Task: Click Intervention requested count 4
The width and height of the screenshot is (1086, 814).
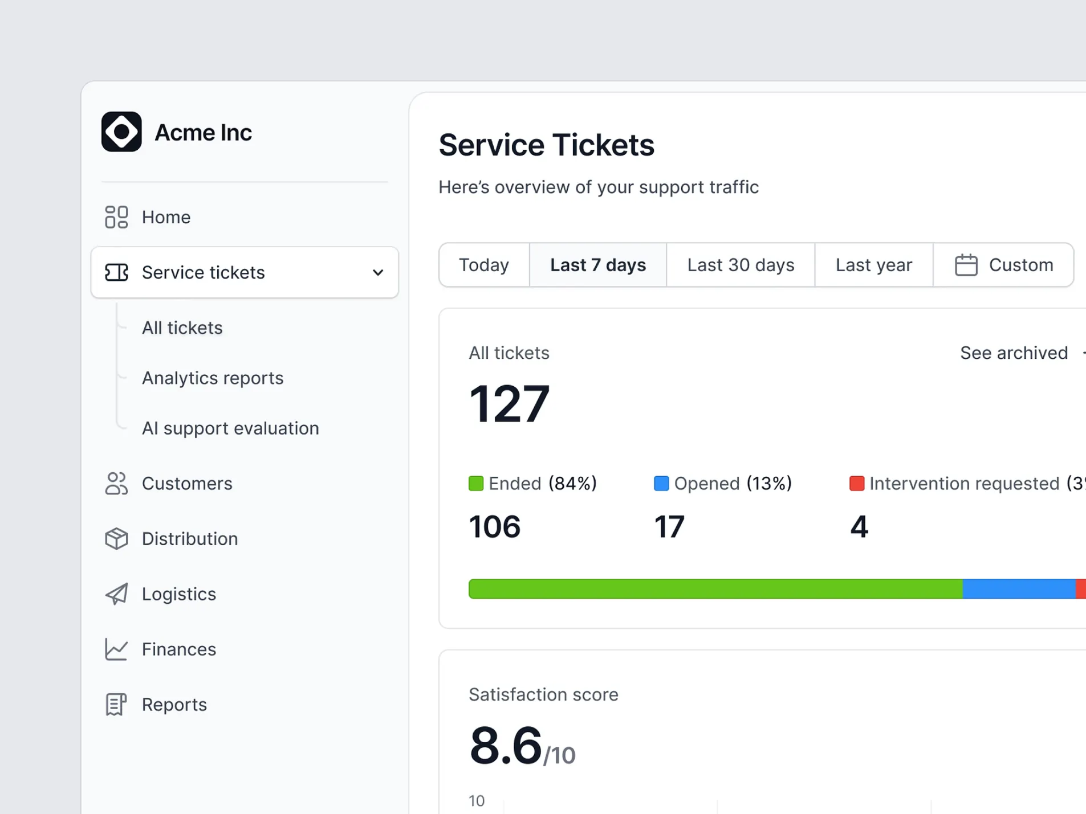Action: [x=859, y=526]
